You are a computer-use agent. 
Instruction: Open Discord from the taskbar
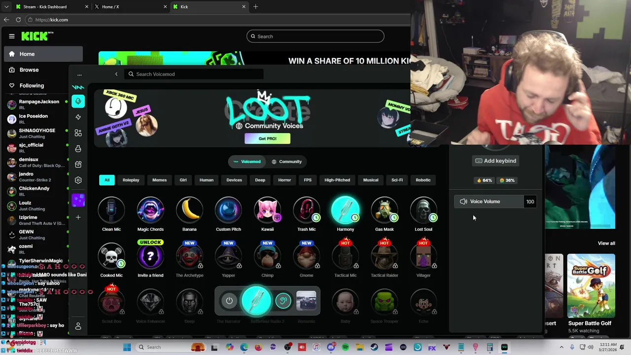(331, 347)
